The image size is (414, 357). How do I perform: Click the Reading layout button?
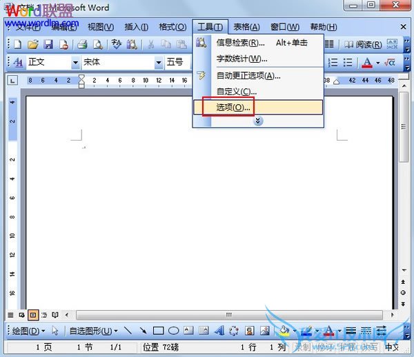pos(363,45)
